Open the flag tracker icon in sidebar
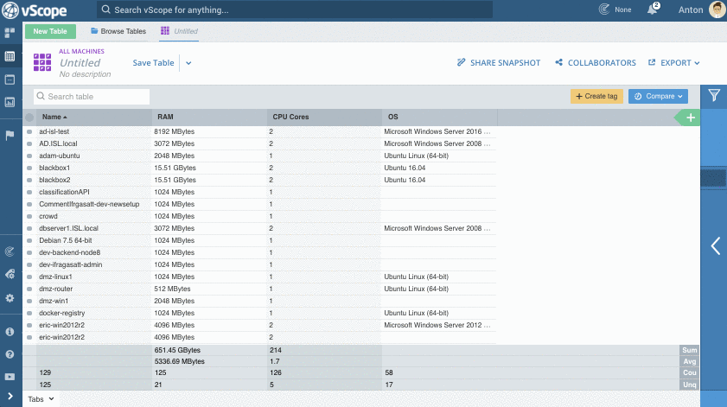The image size is (727, 407). 10,136
